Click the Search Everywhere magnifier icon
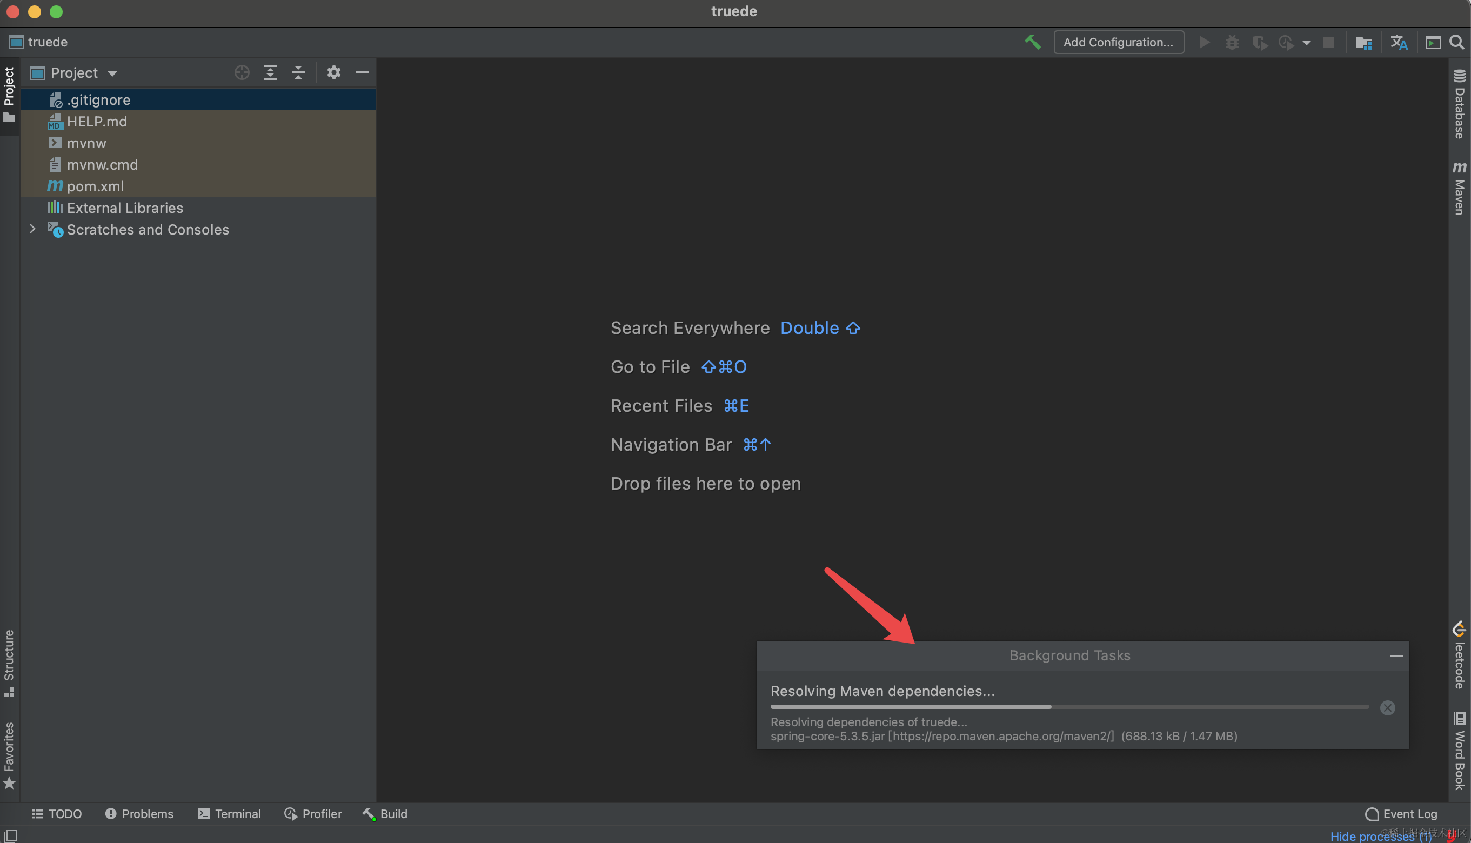The image size is (1471, 843). 1456,42
